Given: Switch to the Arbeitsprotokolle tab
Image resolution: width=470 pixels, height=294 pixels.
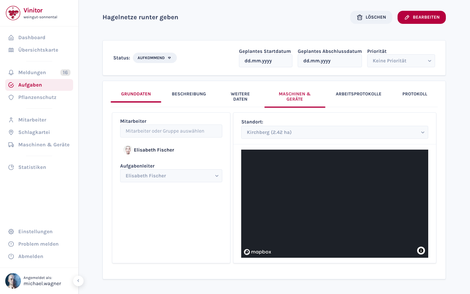Looking at the screenshot, I should [x=359, y=94].
